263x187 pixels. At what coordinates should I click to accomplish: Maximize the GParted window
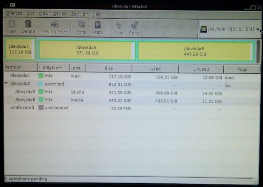click(253, 7)
